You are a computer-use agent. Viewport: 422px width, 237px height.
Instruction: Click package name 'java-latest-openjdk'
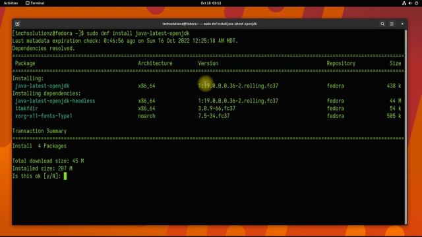pyautogui.click(x=42, y=86)
